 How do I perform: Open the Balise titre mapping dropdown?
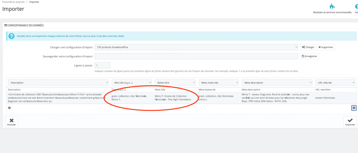point(175,82)
